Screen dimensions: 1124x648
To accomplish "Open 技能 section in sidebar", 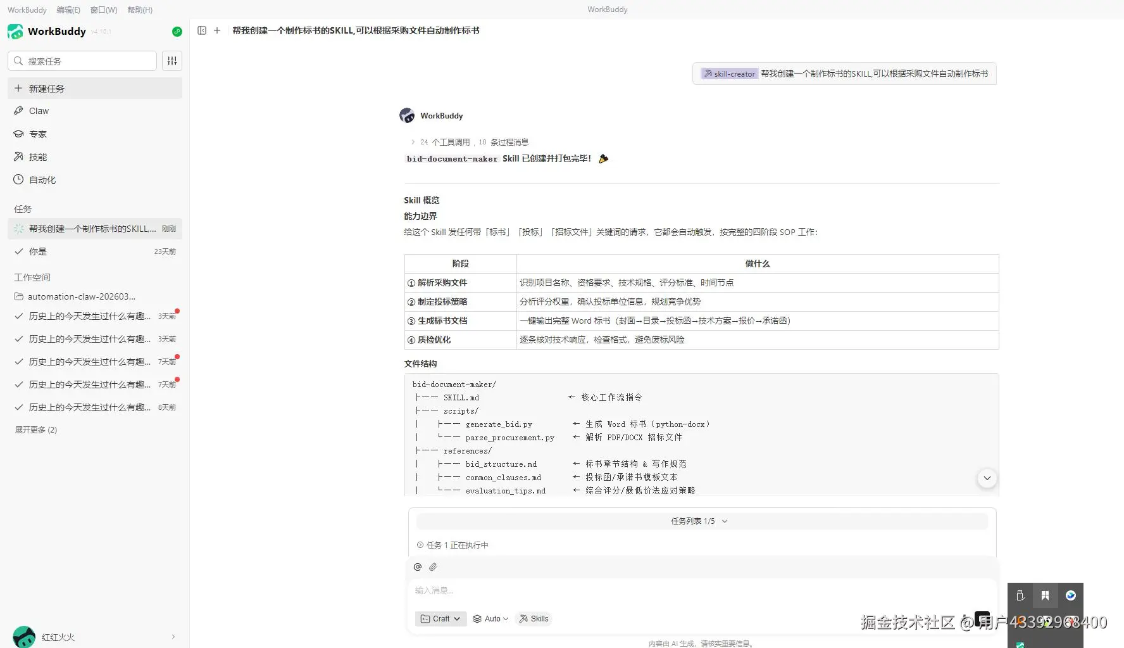I will 95,157.
